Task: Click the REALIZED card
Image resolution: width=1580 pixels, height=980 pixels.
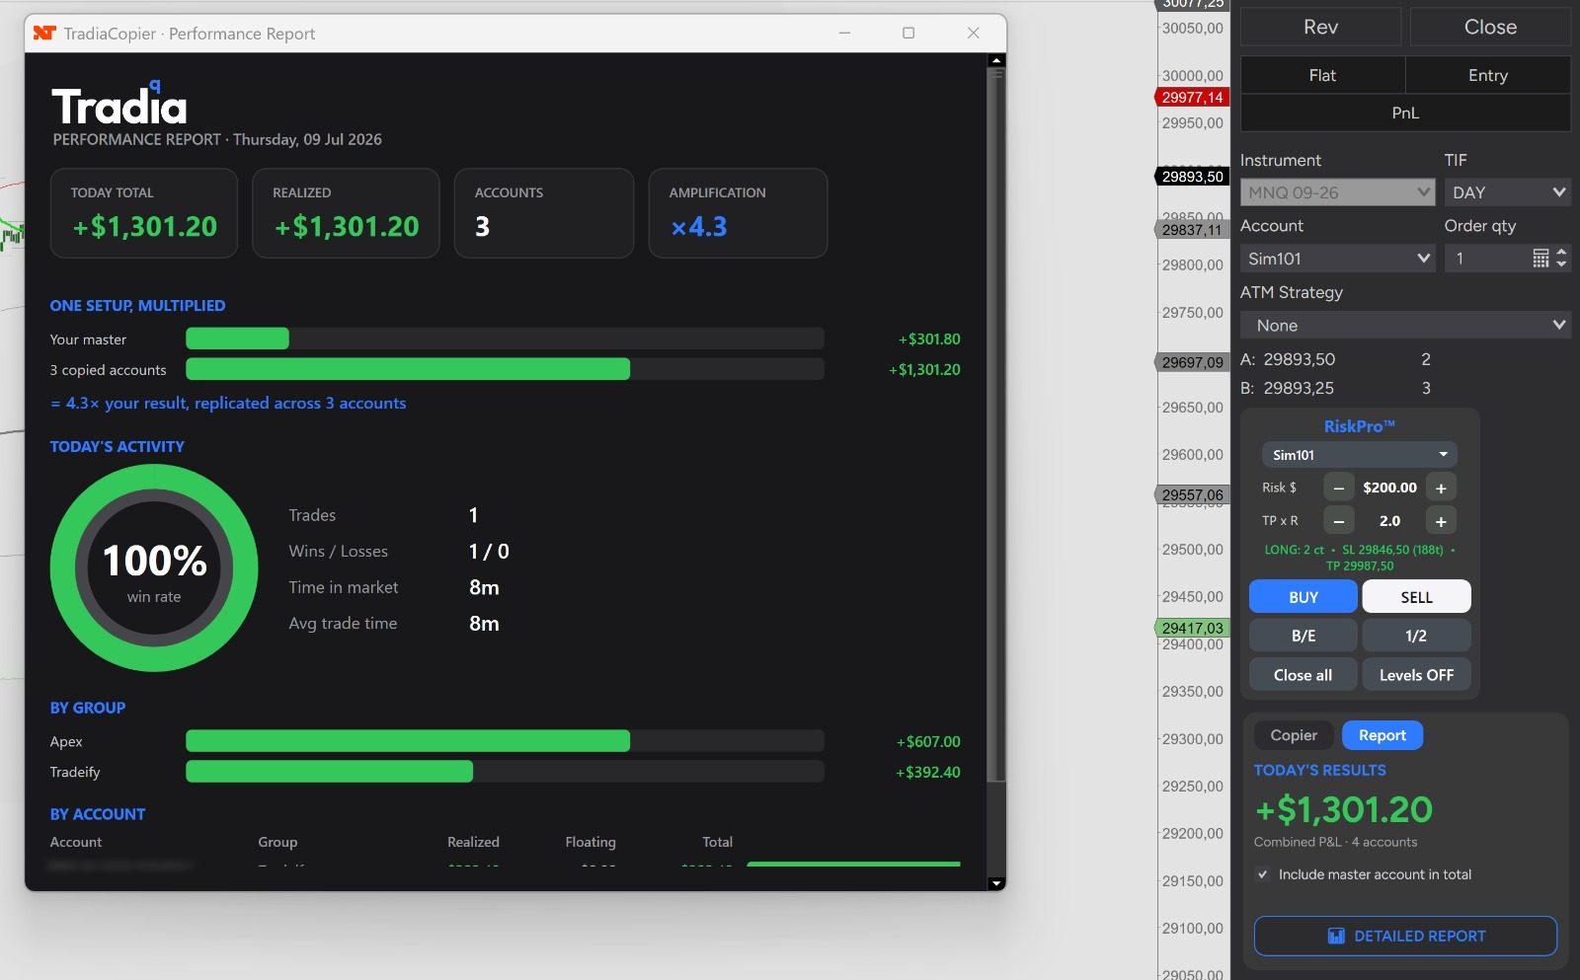Action: point(346,213)
